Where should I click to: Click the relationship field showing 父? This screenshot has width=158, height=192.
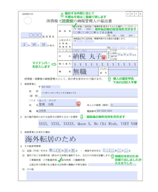tap(124, 105)
